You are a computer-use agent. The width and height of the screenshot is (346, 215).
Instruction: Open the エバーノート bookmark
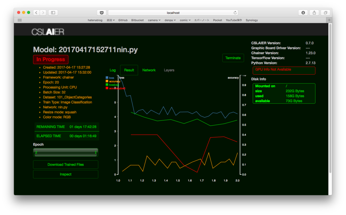click(202, 20)
